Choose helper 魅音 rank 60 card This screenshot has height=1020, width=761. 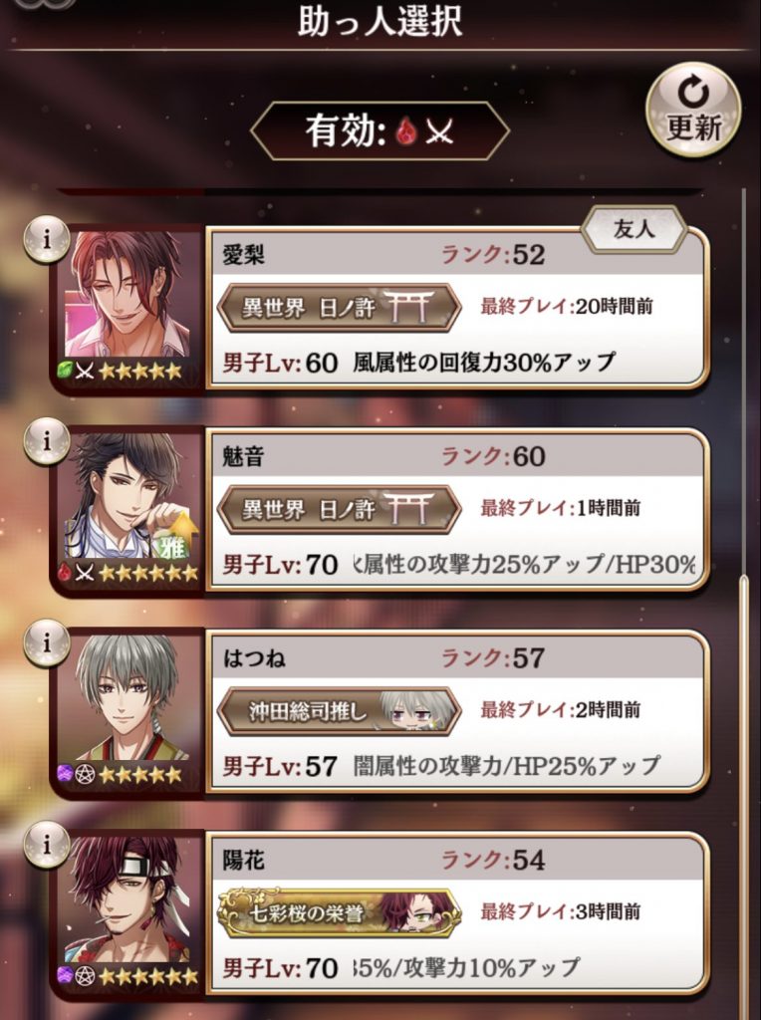(457, 509)
